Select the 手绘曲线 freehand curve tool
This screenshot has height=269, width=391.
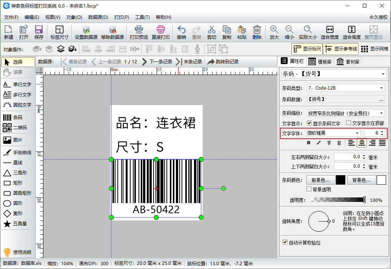coord(18,153)
